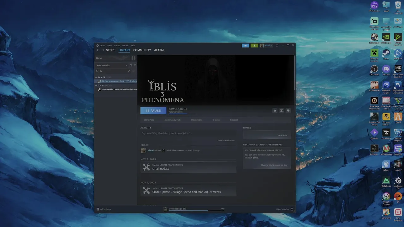Viewport: 404px width, 227px height.
Task: Open the View menu
Action: [109, 45]
